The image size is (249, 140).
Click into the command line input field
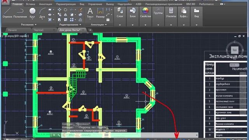[129, 135]
